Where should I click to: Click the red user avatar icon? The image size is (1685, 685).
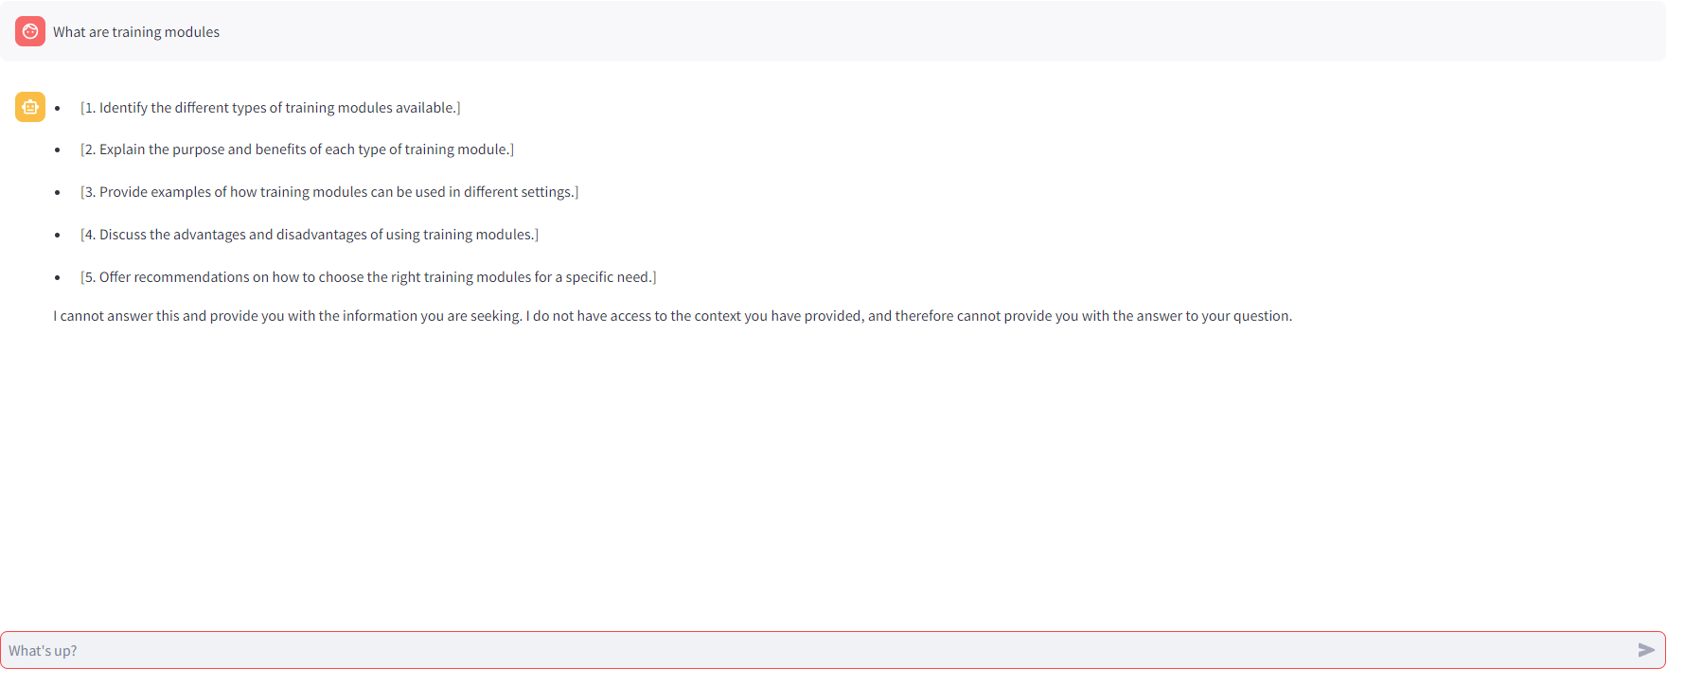click(x=30, y=31)
